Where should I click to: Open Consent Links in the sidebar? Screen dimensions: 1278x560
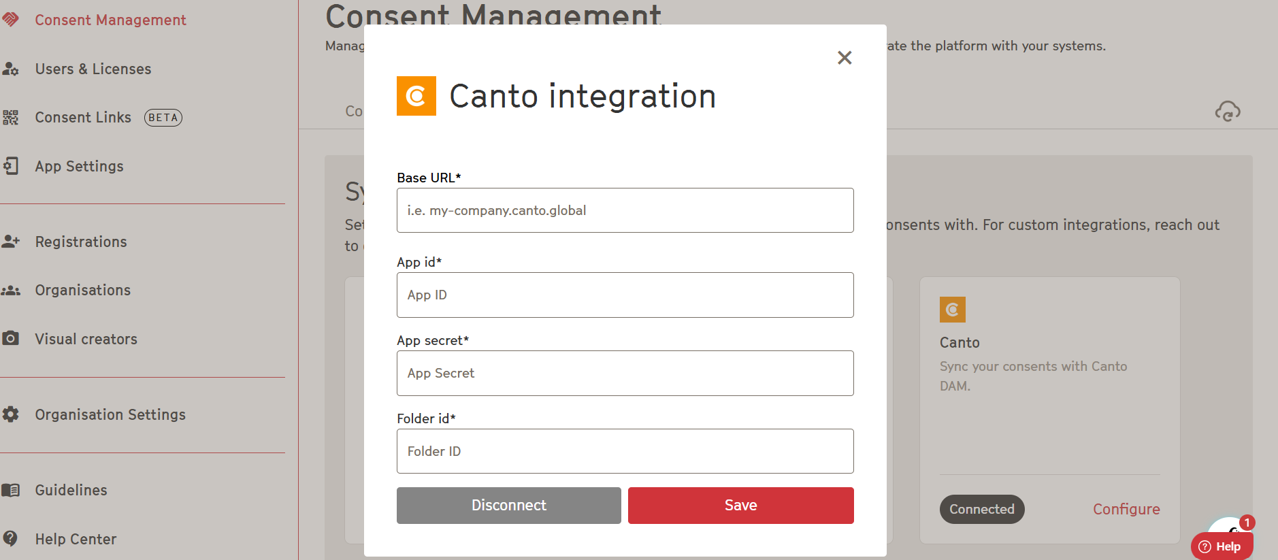point(83,118)
